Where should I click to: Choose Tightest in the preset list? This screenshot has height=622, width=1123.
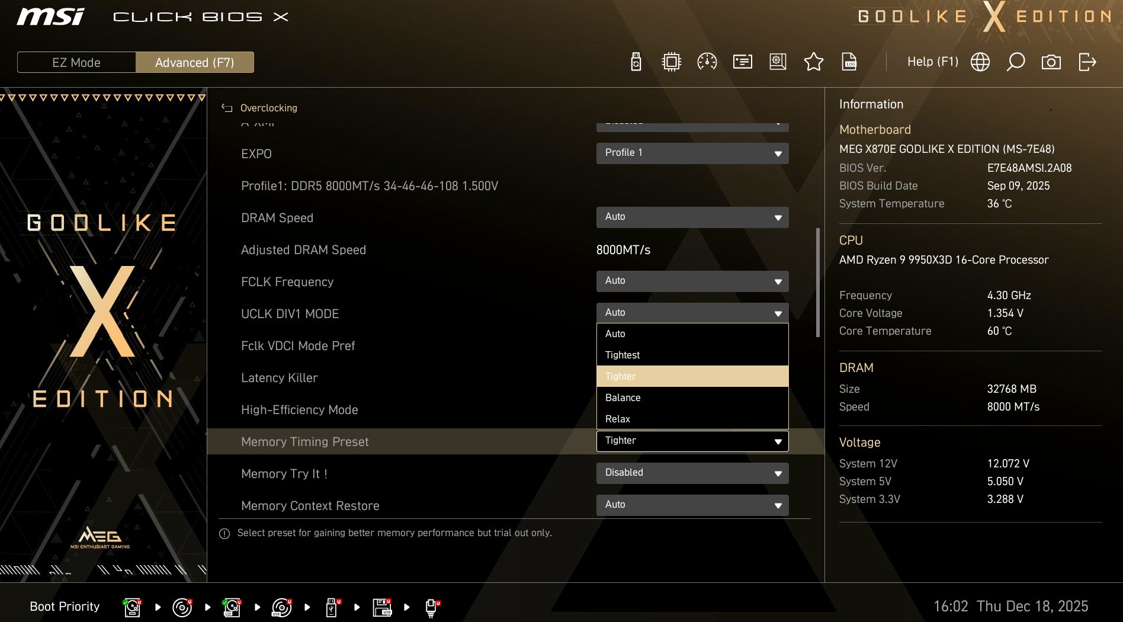(x=692, y=355)
